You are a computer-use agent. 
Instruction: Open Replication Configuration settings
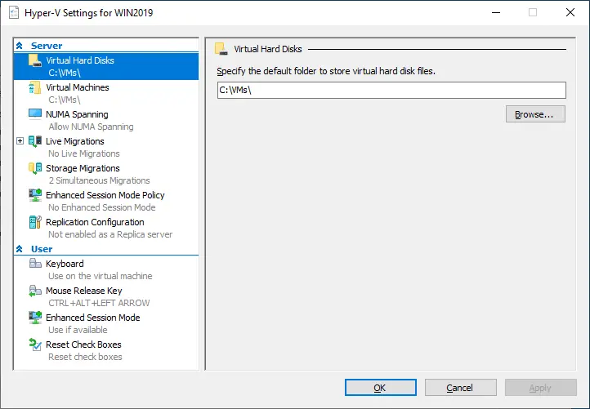coord(106,229)
